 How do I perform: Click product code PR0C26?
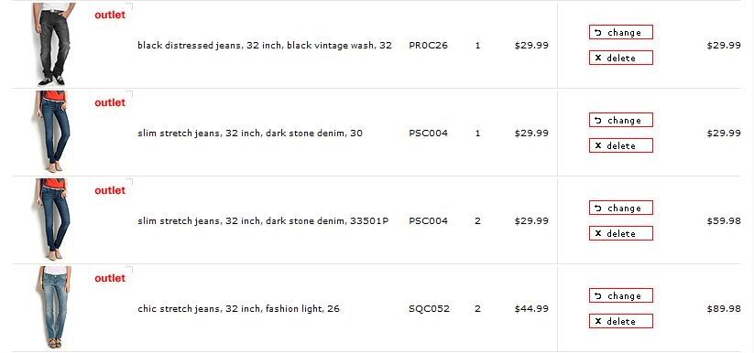coord(428,46)
